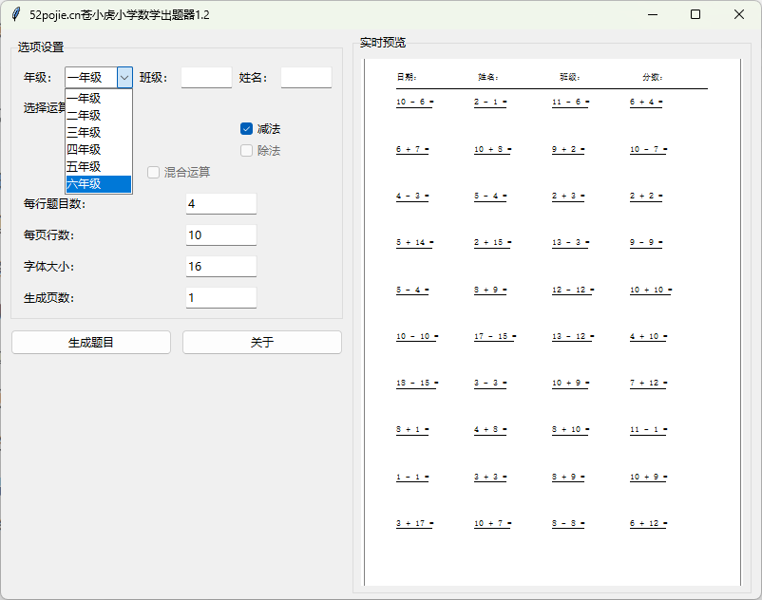Collapse the 年级 dropdown using its arrow

point(124,78)
